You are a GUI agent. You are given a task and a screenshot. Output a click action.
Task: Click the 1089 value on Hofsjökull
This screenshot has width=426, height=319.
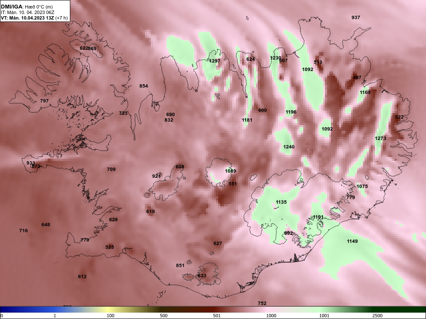[230, 171]
